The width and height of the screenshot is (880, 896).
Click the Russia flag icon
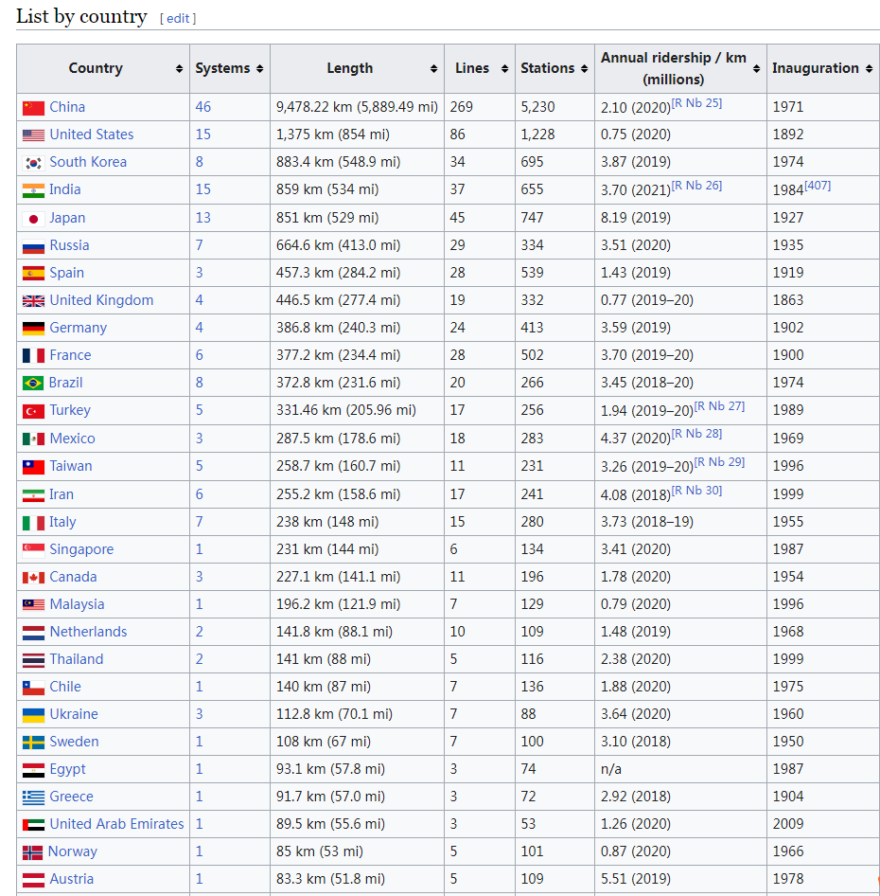33,246
